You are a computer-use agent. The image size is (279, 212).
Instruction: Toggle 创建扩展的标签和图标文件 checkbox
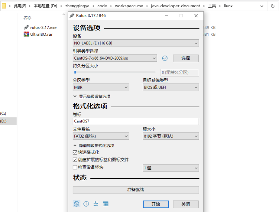(x=75, y=160)
